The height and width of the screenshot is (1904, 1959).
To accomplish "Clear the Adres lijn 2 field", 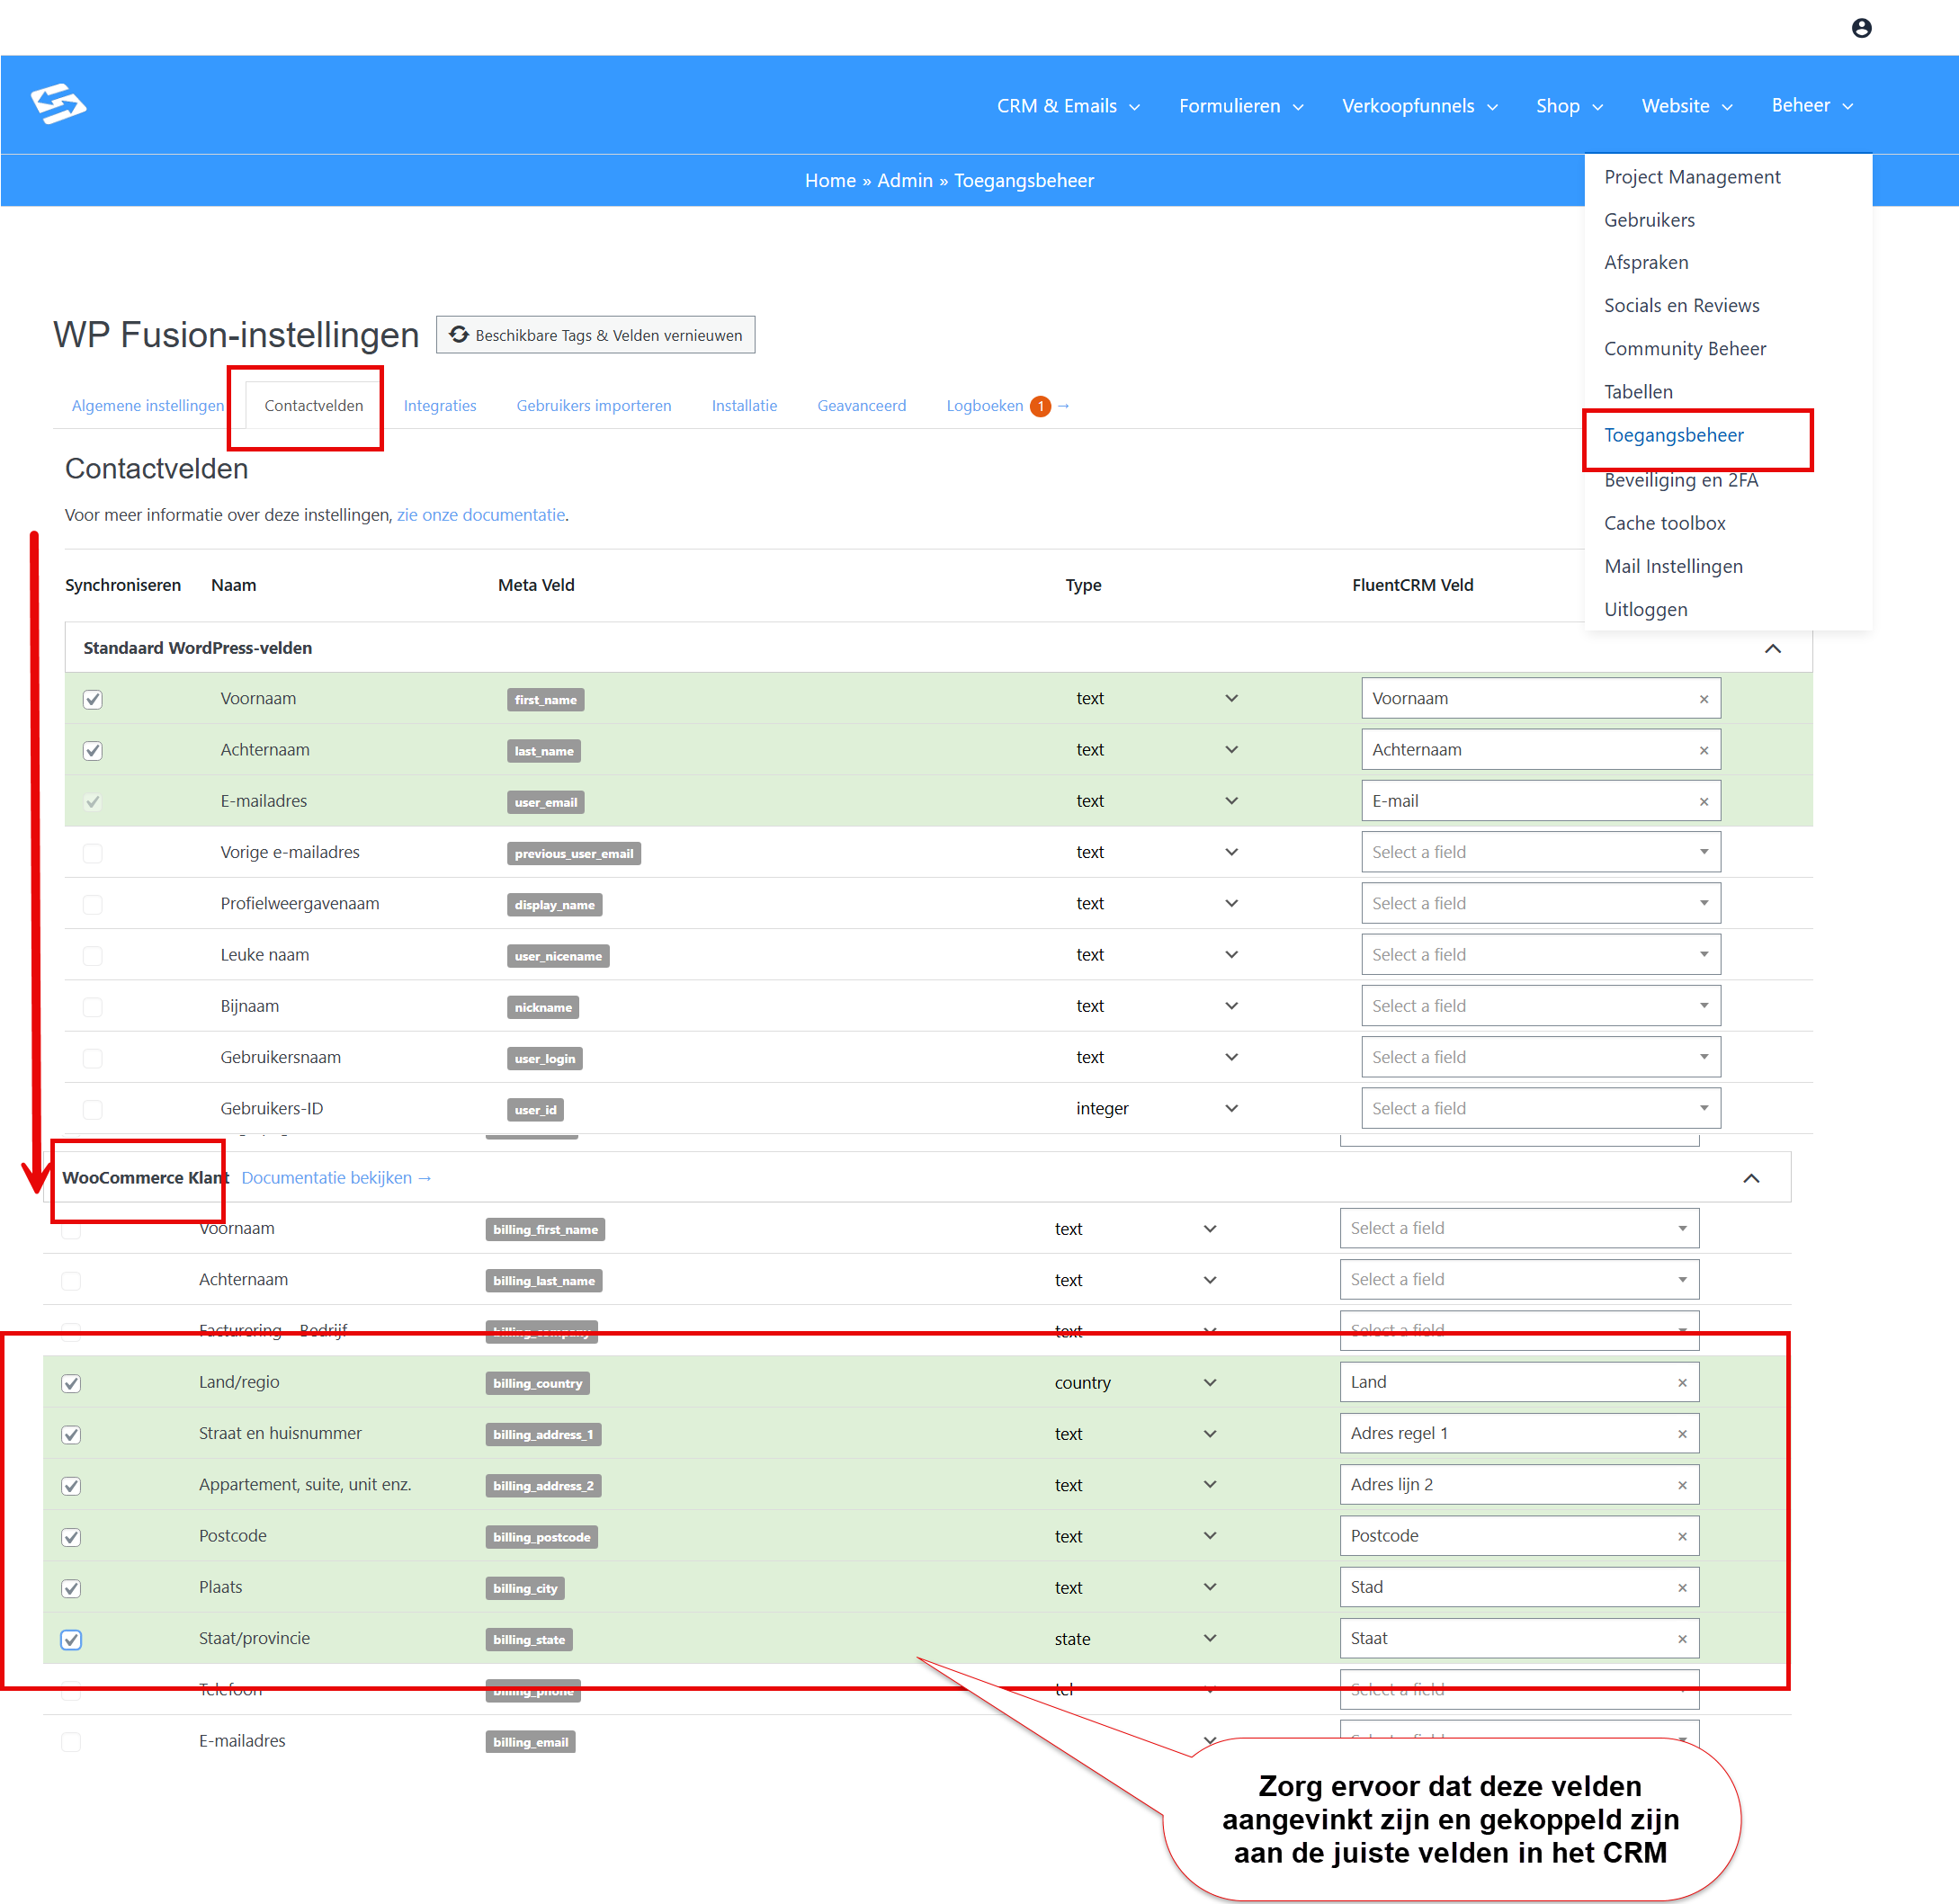I will pyautogui.click(x=1682, y=1485).
